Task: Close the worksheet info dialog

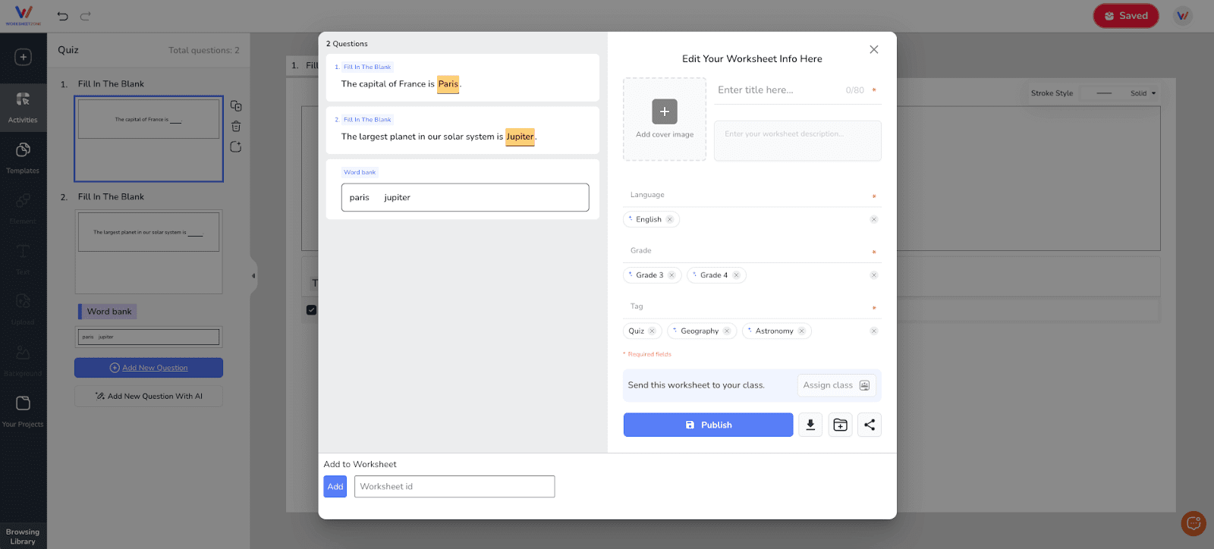Action: tap(874, 49)
